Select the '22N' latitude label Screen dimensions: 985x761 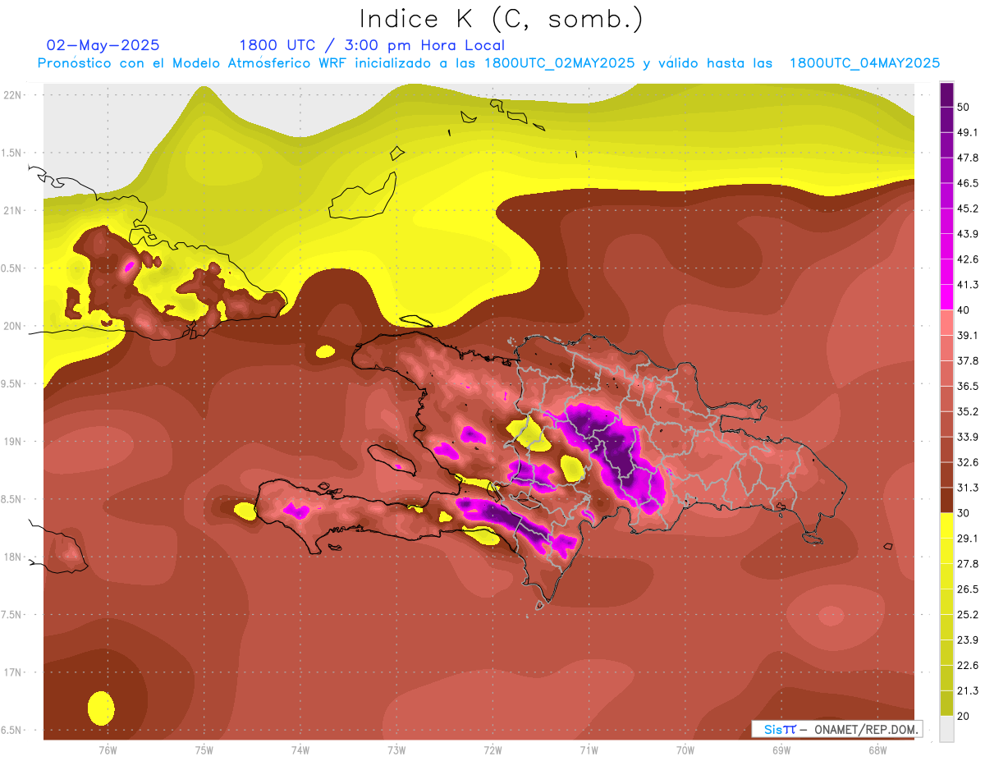13,94
